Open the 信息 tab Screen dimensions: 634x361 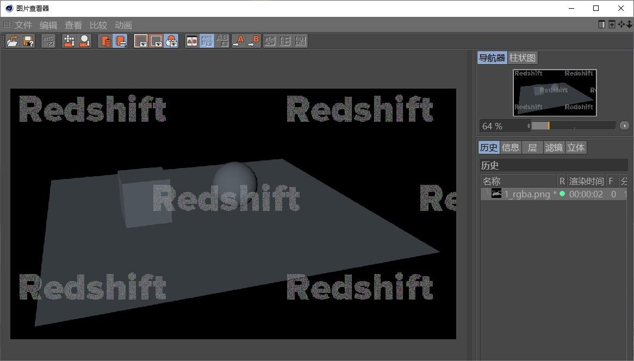click(511, 147)
